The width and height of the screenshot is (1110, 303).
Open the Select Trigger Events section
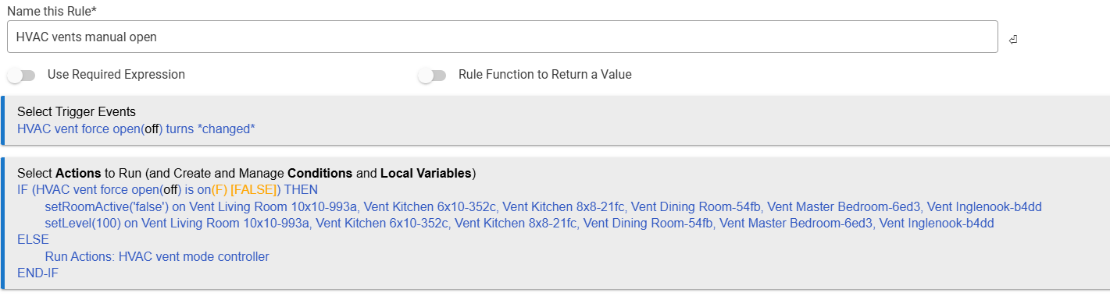[77, 112]
